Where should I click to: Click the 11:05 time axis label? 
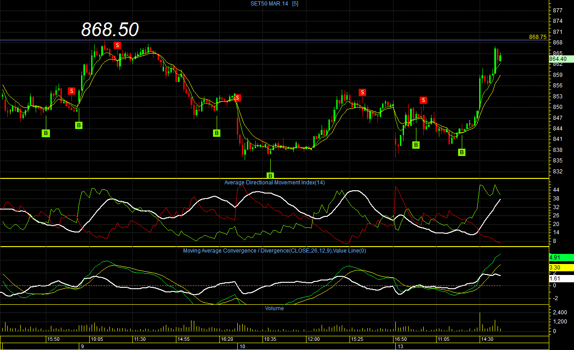tap(443, 339)
